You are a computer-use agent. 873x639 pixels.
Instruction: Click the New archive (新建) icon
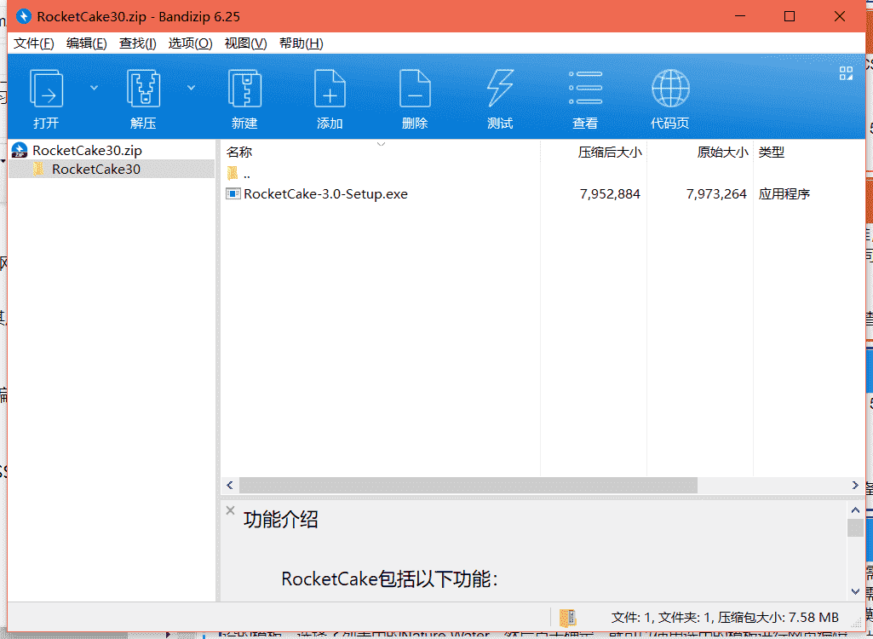click(x=244, y=89)
